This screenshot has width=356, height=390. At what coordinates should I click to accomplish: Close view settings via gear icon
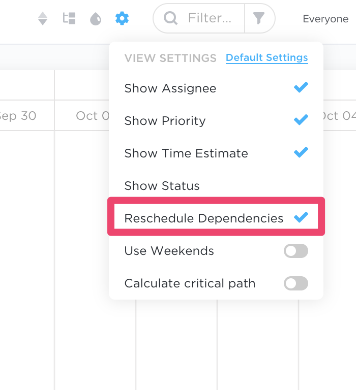pos(122,18)
